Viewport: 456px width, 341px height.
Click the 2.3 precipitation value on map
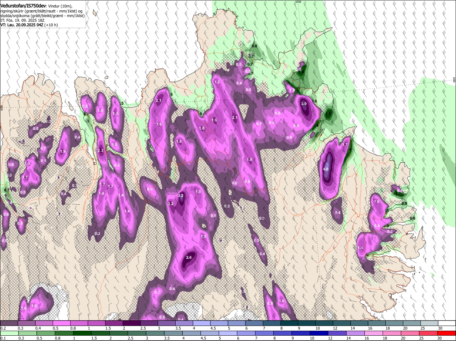[100, 151]
